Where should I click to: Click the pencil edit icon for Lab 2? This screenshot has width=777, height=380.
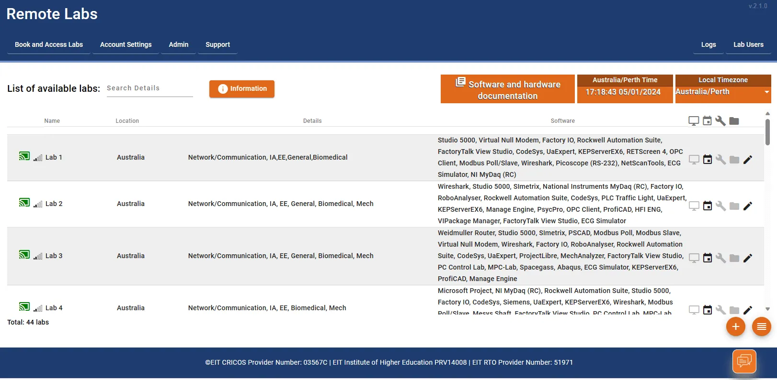click(x=747, y=206)
